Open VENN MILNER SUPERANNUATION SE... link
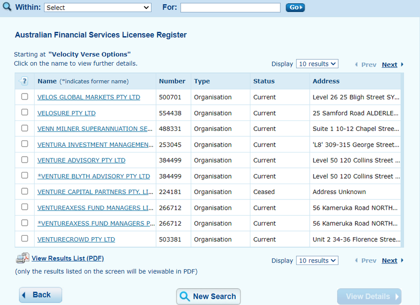This screenshot has width=420, height=305. pyautogui.click(x=95, y=129)
